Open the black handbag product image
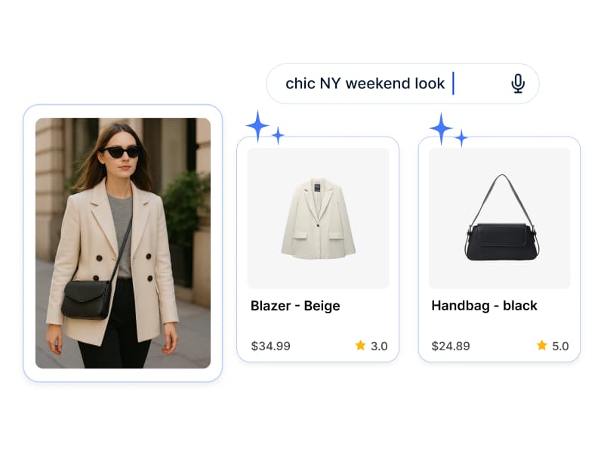The image size is (604, 453). coord(500,218)
